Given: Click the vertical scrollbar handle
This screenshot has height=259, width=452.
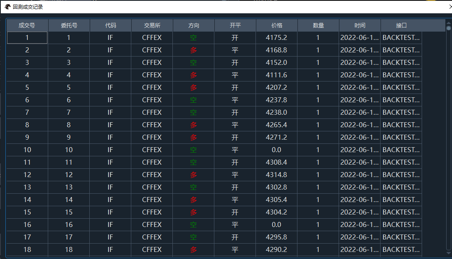Looking at the screenshot, I should pos(449,28).
